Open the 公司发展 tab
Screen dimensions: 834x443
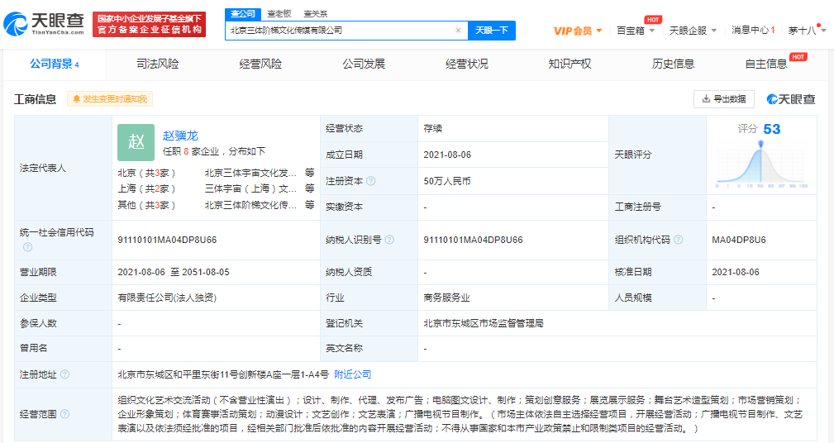pos(364,64)
